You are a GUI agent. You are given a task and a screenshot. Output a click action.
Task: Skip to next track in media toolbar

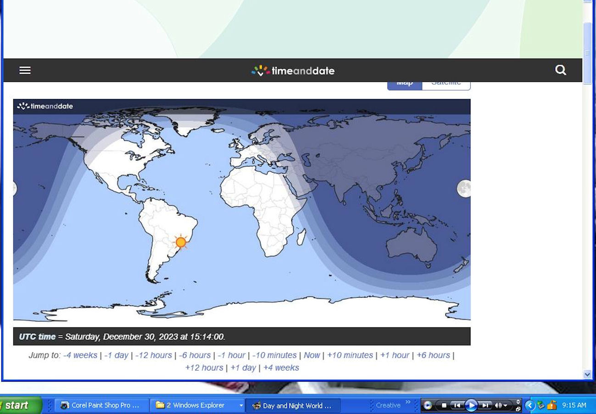[x=485, y=405]
